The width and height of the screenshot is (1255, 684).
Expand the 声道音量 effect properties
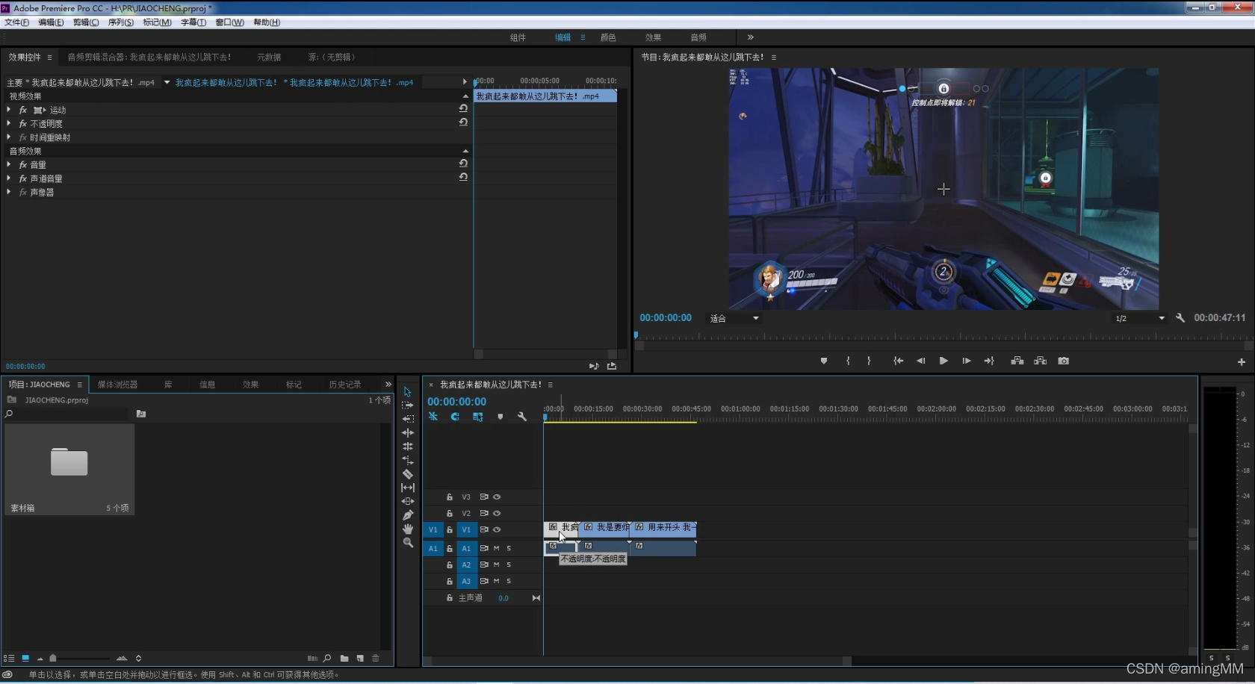(9, 178)
